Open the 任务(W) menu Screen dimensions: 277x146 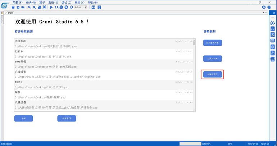pyautogui.click(x=31, y=3)
